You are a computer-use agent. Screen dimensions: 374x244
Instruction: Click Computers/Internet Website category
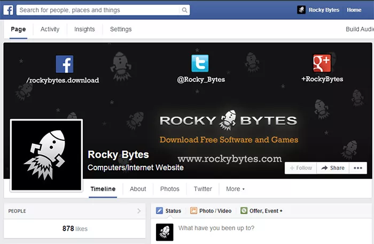[136, 167]
